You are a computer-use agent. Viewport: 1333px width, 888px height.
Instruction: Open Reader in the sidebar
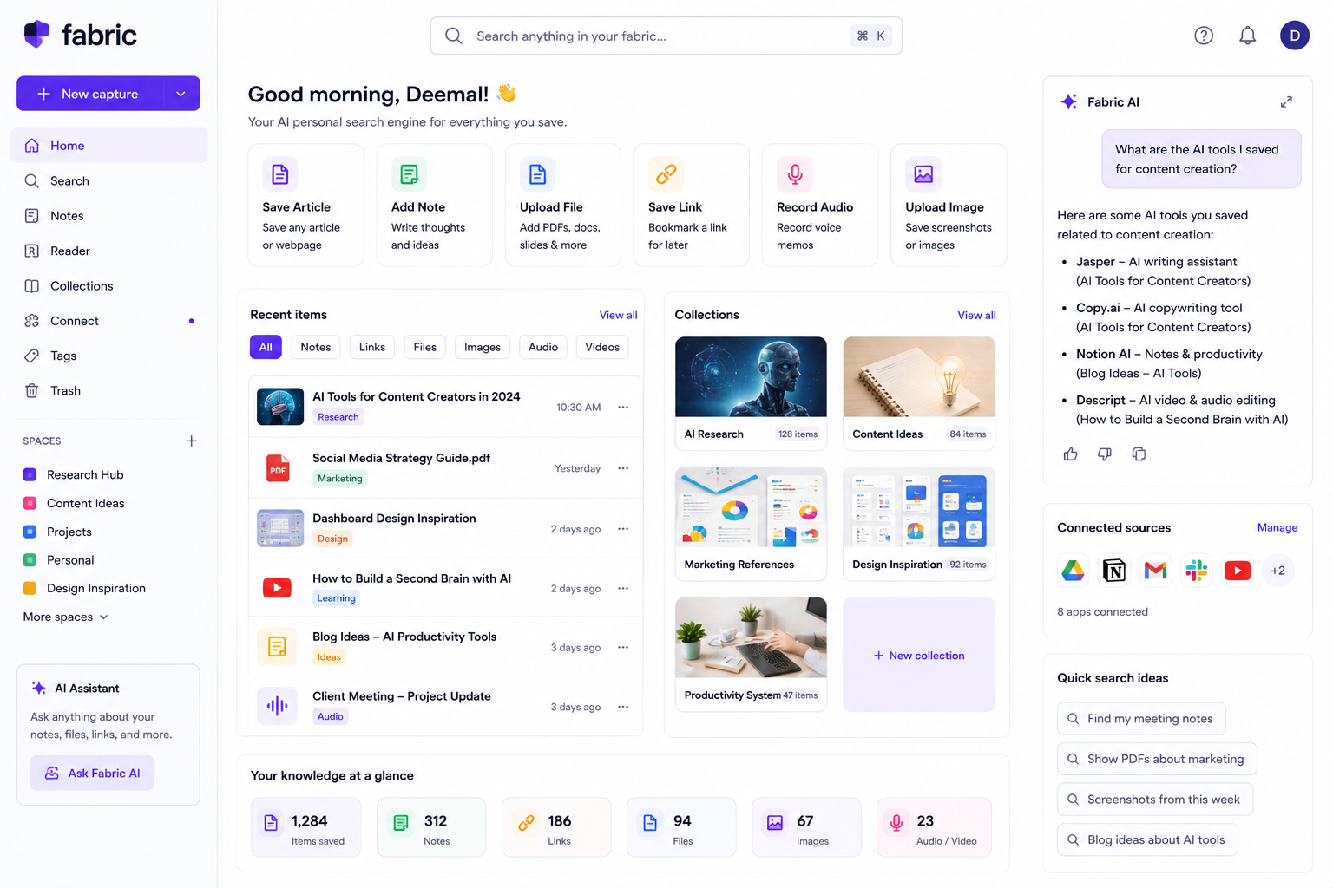(109, 251)
